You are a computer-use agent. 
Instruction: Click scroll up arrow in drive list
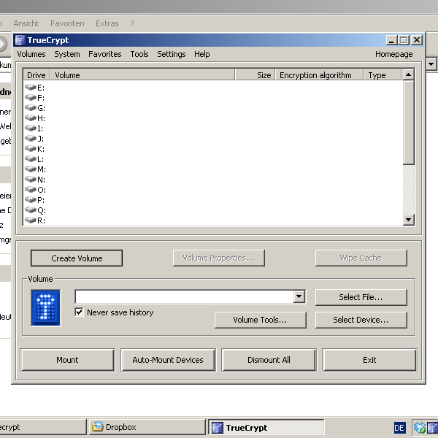[x=408, y=74]
